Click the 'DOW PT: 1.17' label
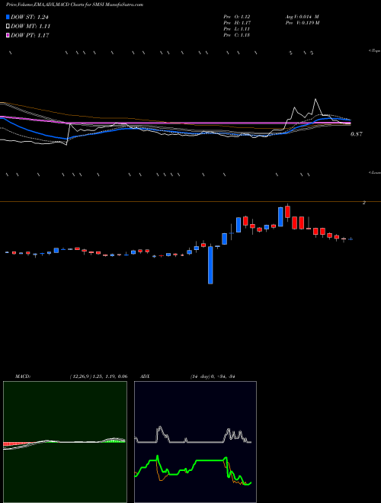 pyautogui.click(x=30, y=35)
